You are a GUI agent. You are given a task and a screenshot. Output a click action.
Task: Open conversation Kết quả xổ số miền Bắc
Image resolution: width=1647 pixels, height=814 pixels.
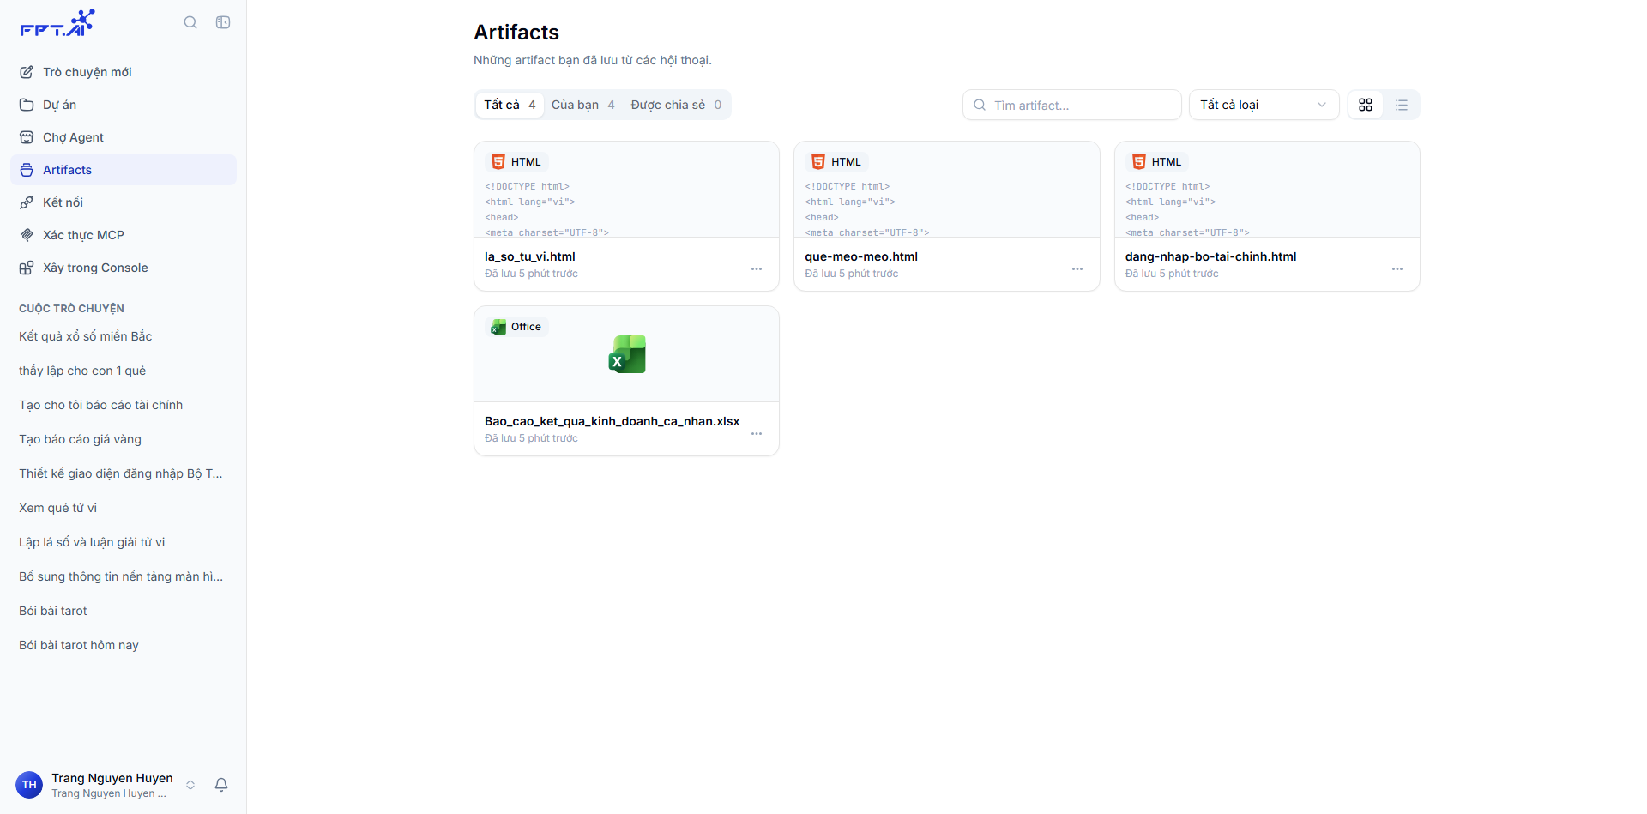[x=124, y=336]
